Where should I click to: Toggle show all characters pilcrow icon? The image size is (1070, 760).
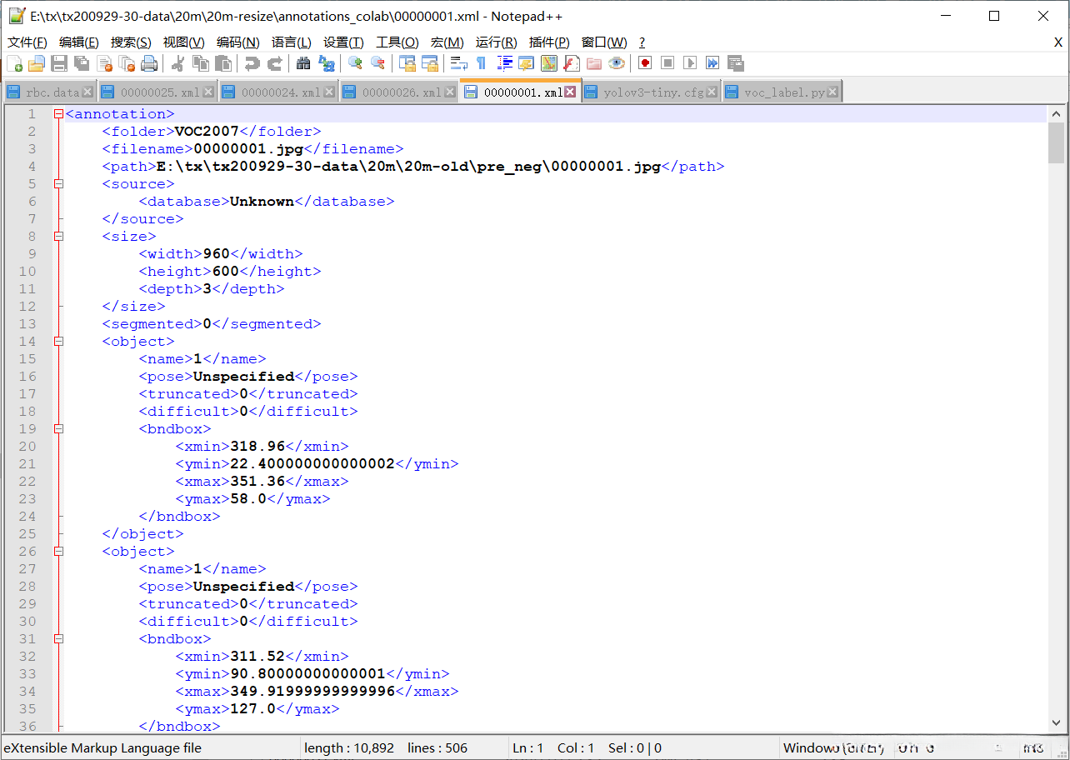(x=481, y=63)
